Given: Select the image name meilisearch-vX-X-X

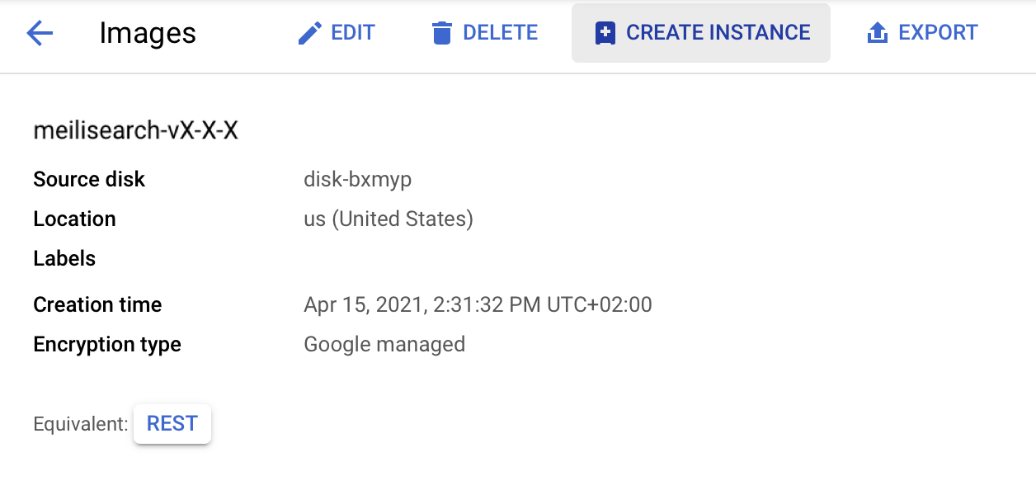Looking at the screenshot, I should tap(136, 130).
